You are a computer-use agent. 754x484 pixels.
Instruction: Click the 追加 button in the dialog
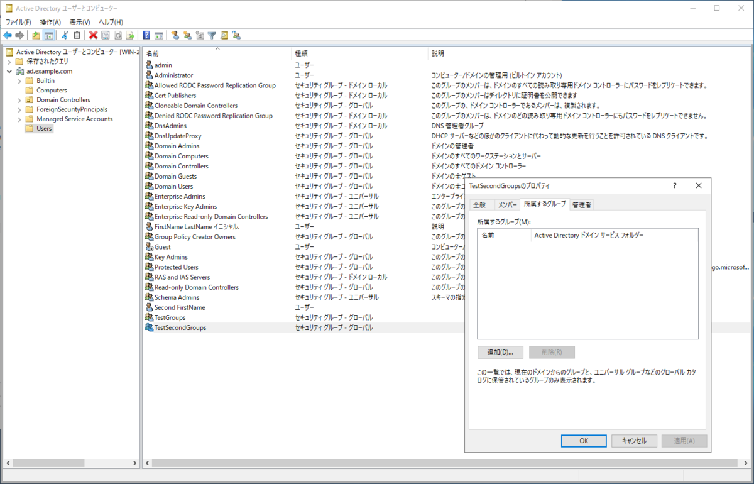coord(500,352)
